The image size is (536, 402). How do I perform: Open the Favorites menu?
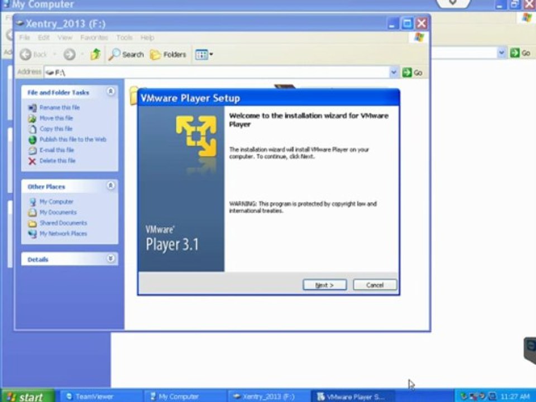94,37
